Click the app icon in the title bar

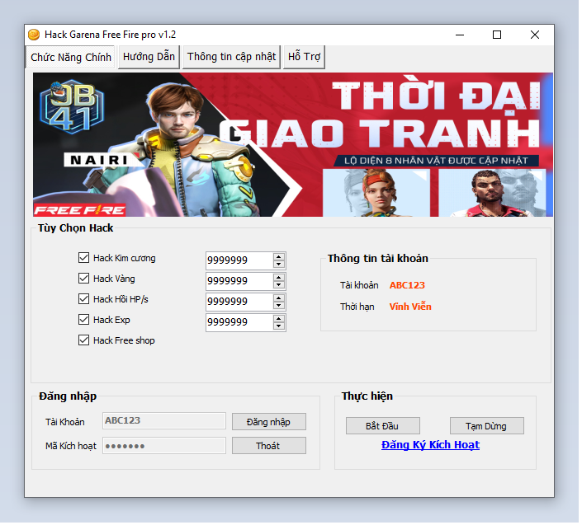click(x=34, y=35)
